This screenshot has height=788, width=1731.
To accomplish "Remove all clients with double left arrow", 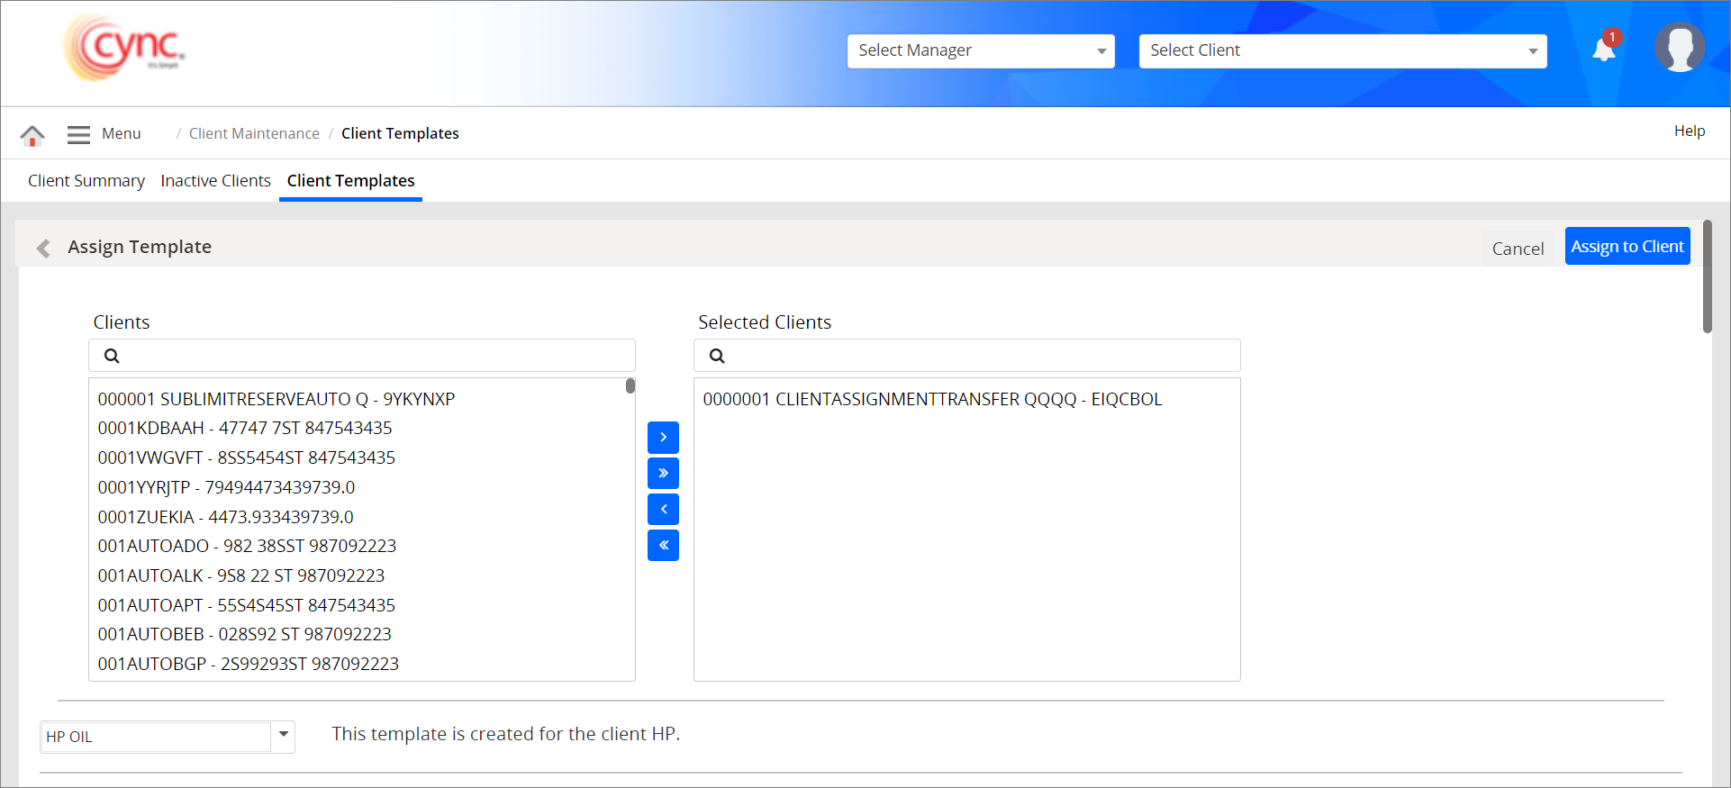I will tap(663, 546).
